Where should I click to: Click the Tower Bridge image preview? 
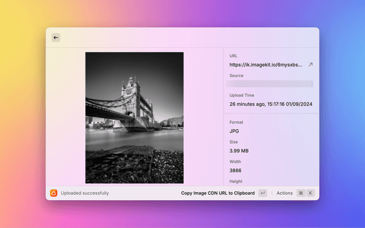pos(135,117)
